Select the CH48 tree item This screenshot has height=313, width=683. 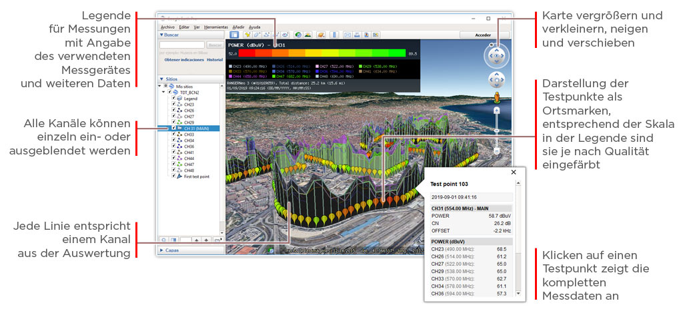pyautogui.click(x=189, y=170)
